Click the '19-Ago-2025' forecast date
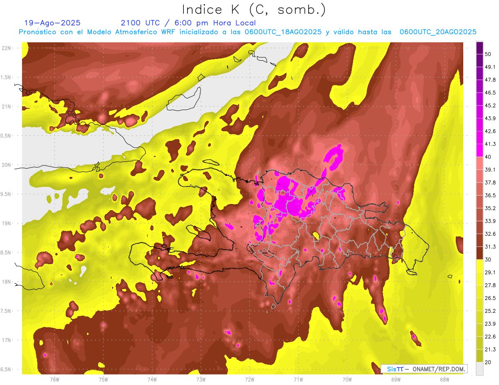This screenshot has height=385, width=499. [52, 23]
